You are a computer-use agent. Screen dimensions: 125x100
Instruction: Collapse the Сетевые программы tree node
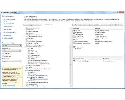25,71
